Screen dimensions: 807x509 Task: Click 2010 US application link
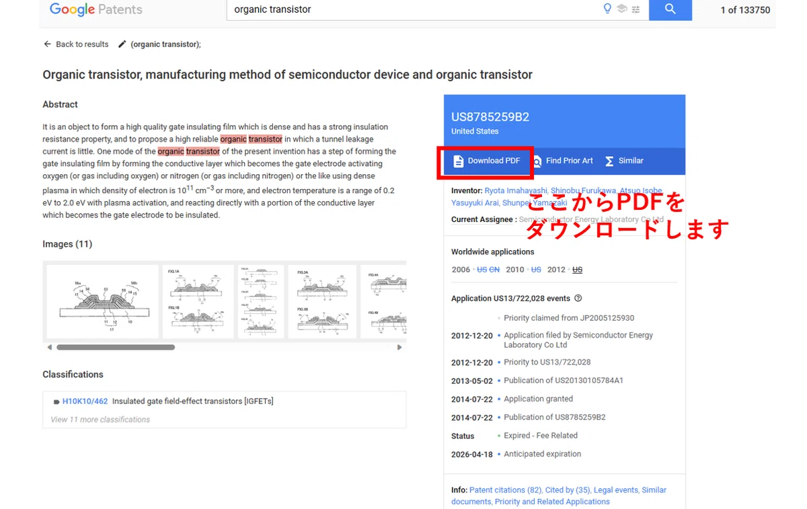[x=536, y=270]
